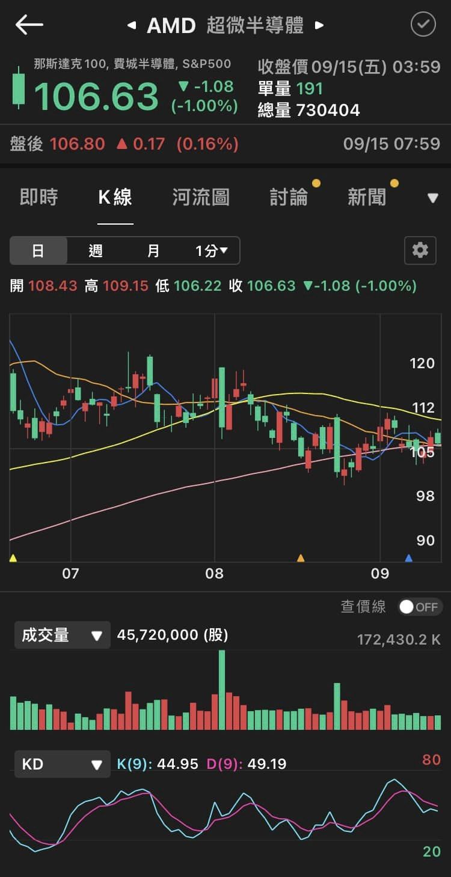451x877 pixels.
Task: Expand more tabs with the down arrow
Action: [x=432, y=198]
